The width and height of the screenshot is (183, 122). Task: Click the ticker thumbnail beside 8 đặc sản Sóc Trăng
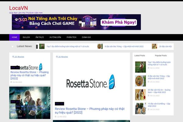[100, 46]
